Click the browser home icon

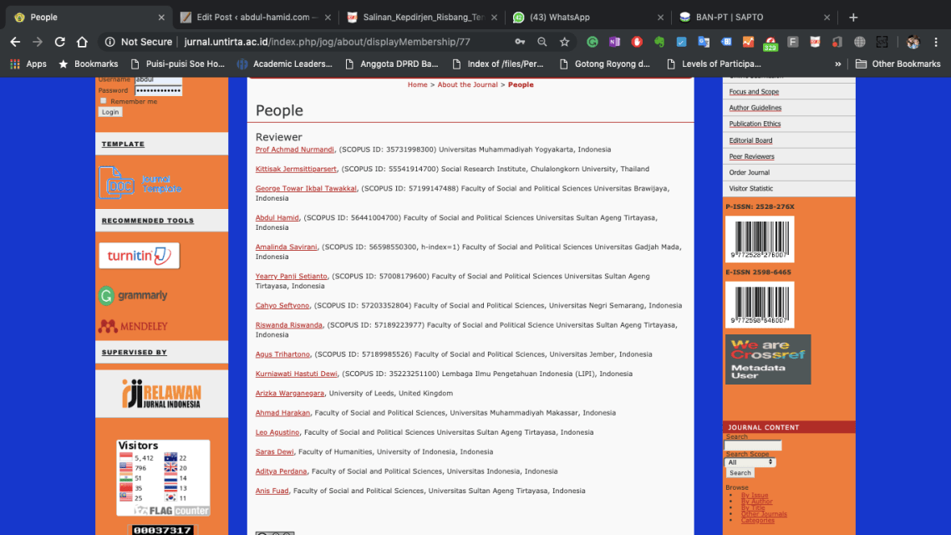coord(82,42)
